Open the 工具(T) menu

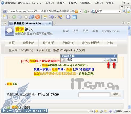(99, 3)
